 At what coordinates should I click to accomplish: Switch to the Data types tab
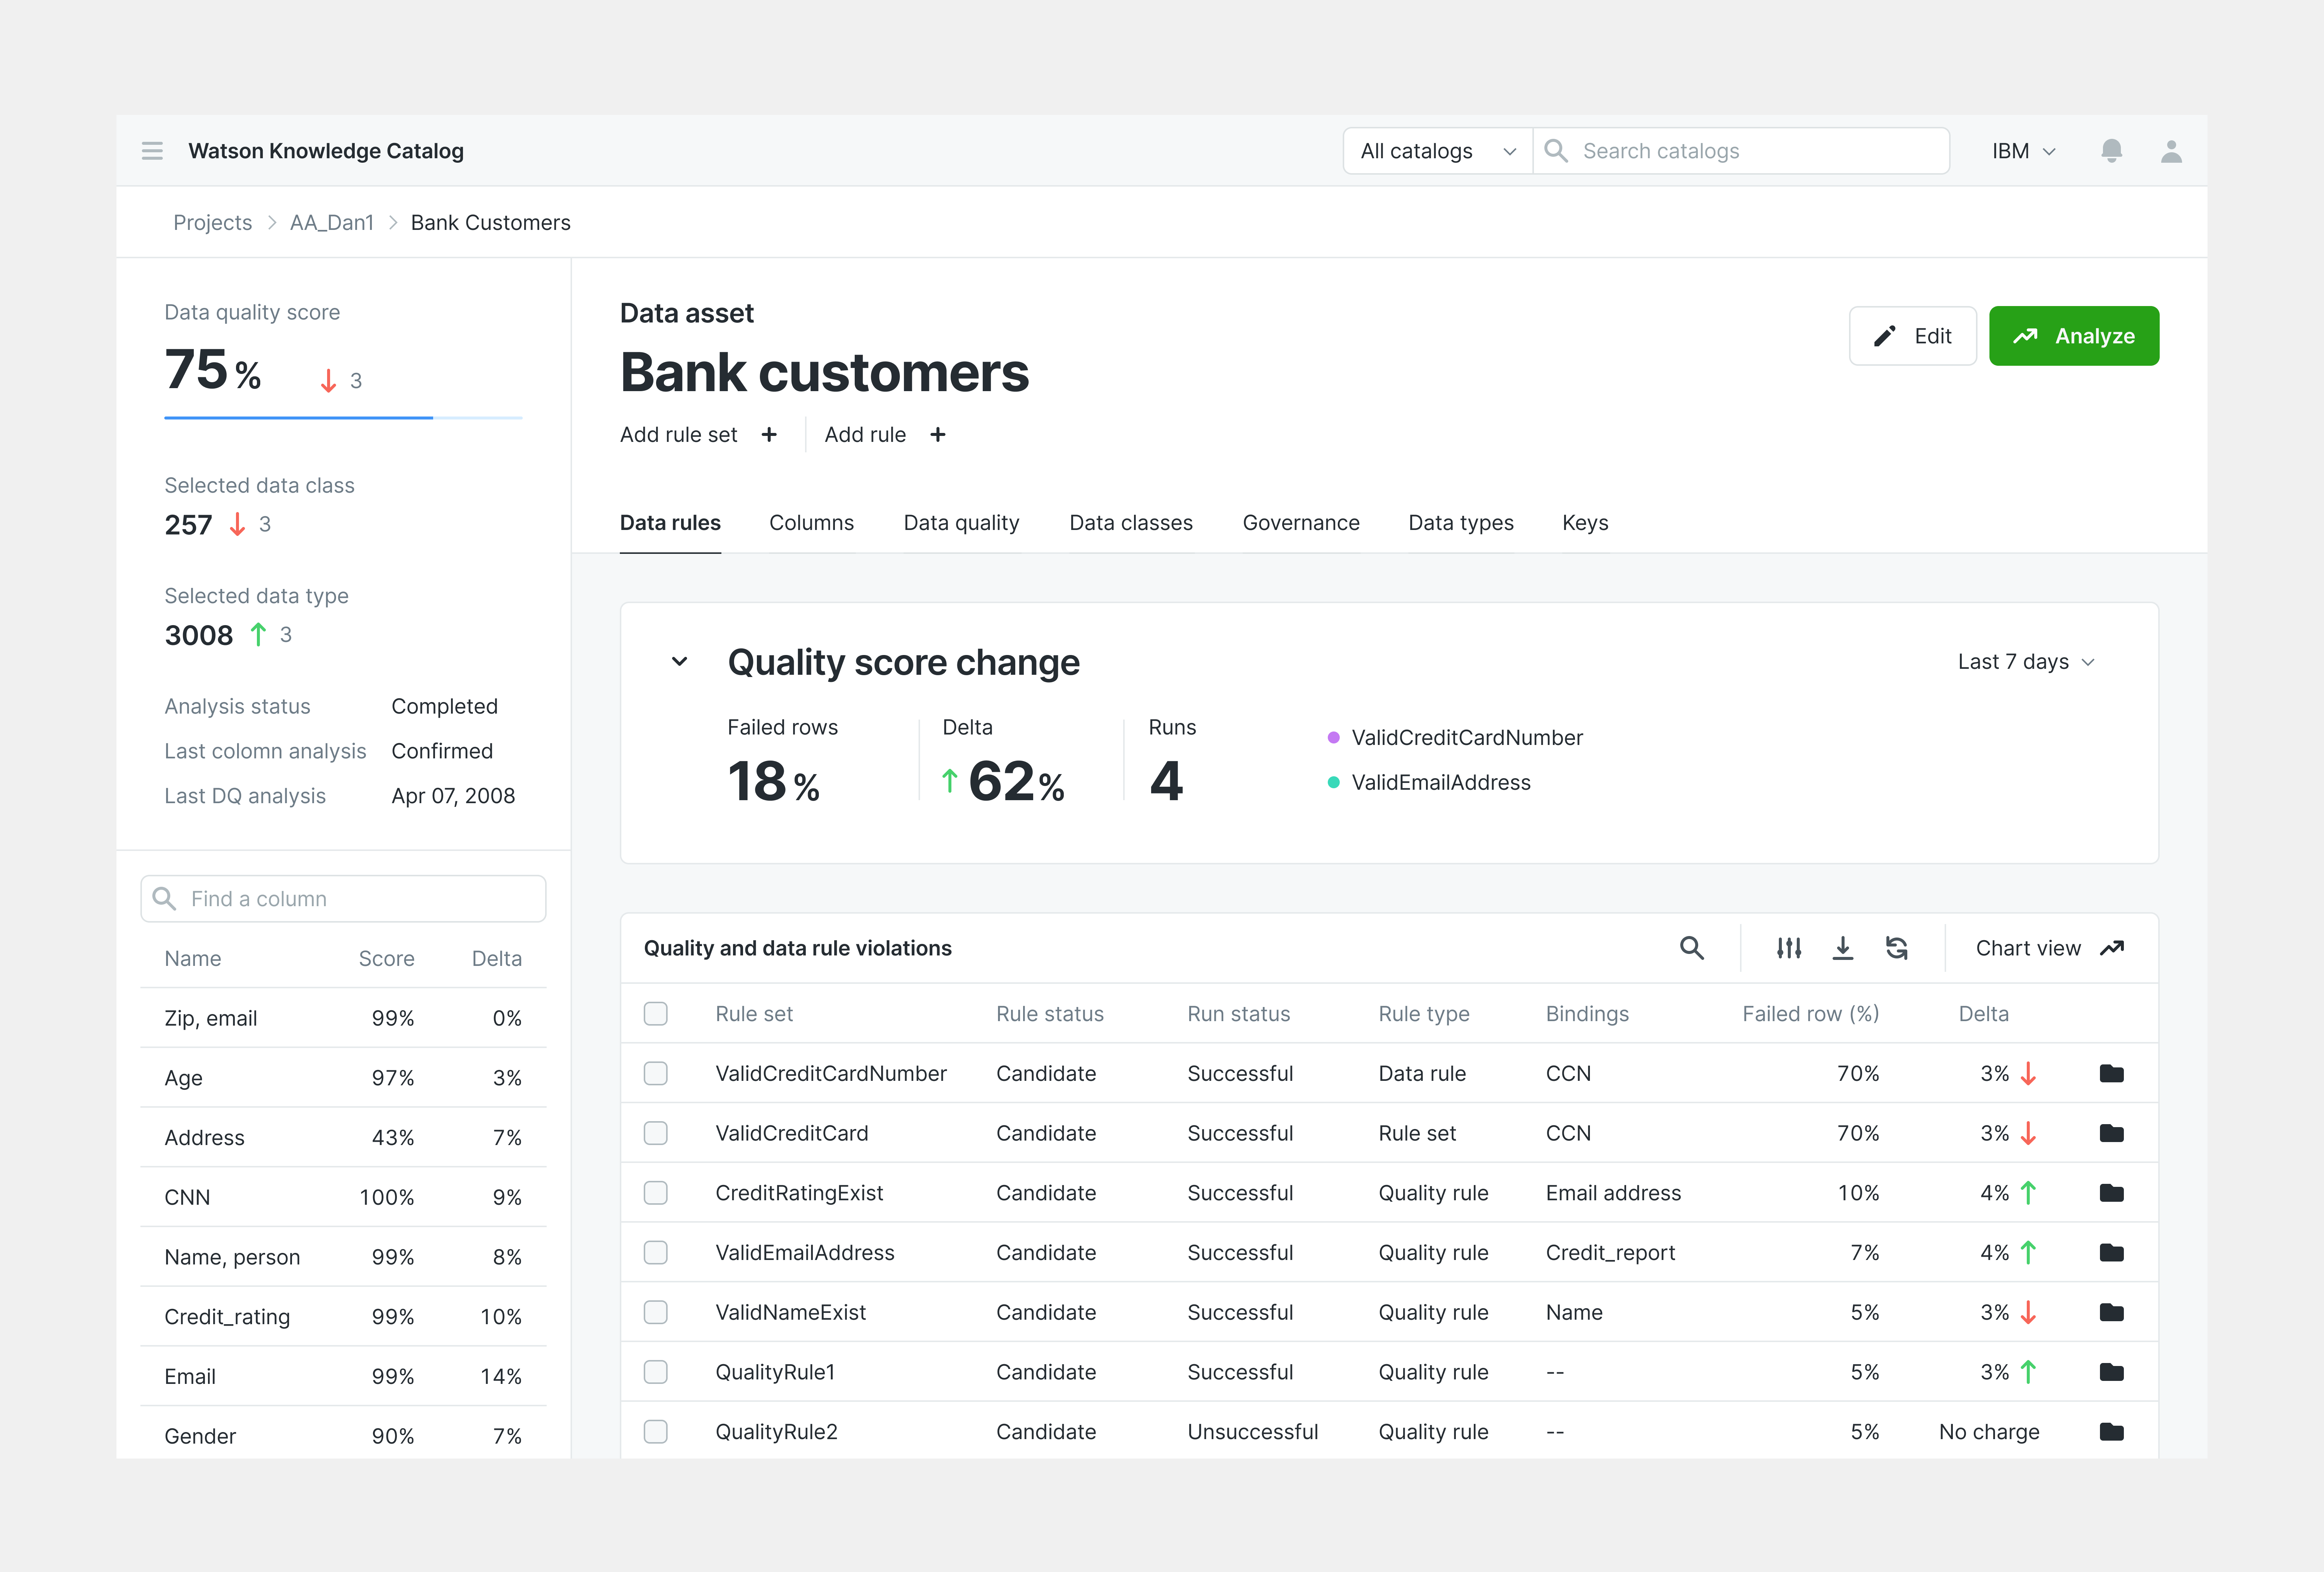pyautogui.click(x=1461, y=523)
